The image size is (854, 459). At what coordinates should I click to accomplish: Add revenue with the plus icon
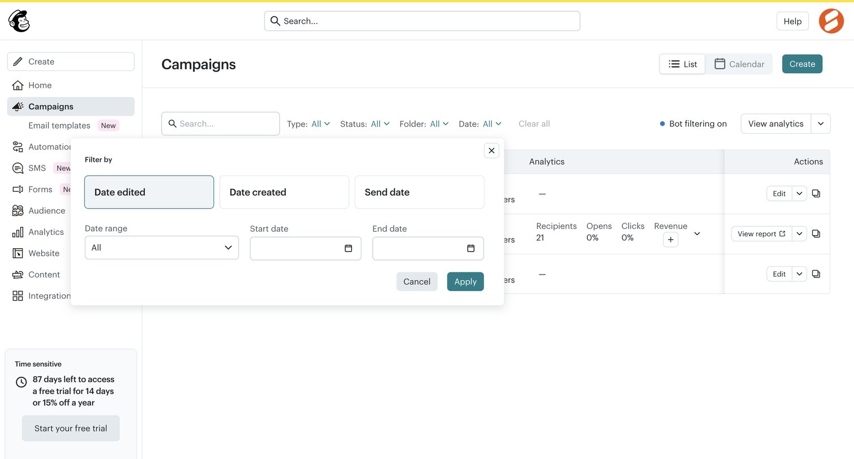(x=670, y=240)
